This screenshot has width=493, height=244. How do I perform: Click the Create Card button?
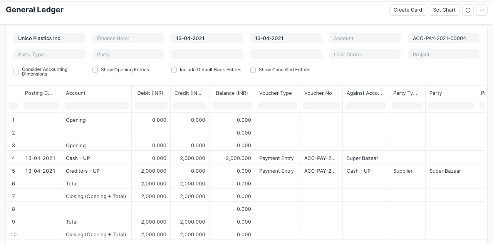pyautogui.click(x=407, y=10)
